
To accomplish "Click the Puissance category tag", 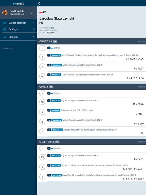I will tap(56, 110).
